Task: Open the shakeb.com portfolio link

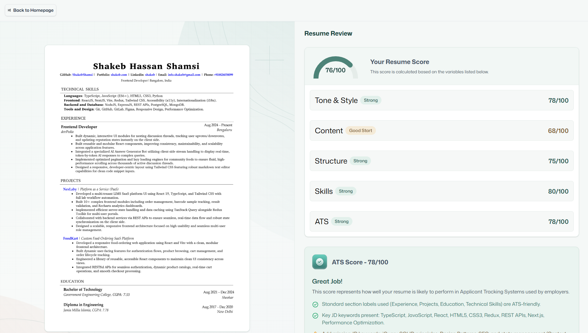Action: coord(119,75)
